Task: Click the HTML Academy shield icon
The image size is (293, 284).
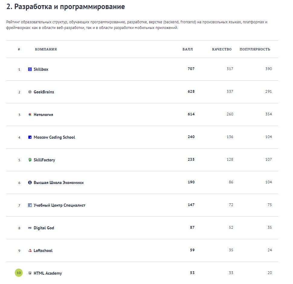Action: [x=30, y=273]
